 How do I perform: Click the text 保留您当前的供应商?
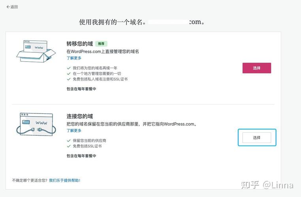tap(89, 141)
